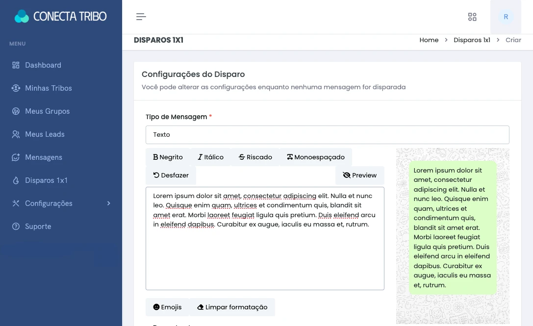Viewport: 533px width, 326px height.
Task: Expand the Configurações sidebar submenu
Action: point(61,203)
